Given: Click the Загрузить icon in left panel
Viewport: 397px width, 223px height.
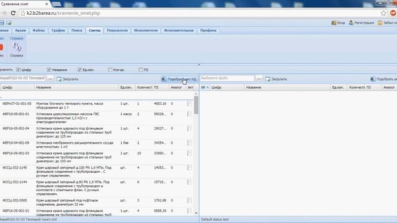Looking at the screenshot, I should 59,79.
